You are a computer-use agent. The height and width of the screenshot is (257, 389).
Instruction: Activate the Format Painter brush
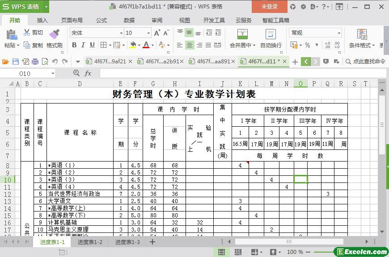pyautogui.click(x=55, y=34)
